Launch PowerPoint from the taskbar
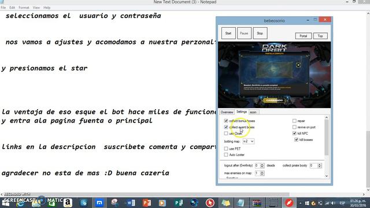 point(146,203)
